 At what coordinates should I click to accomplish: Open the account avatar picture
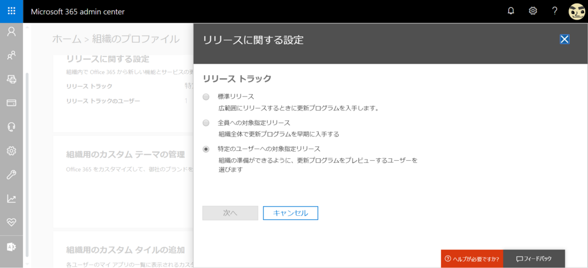tap(577, 11)
